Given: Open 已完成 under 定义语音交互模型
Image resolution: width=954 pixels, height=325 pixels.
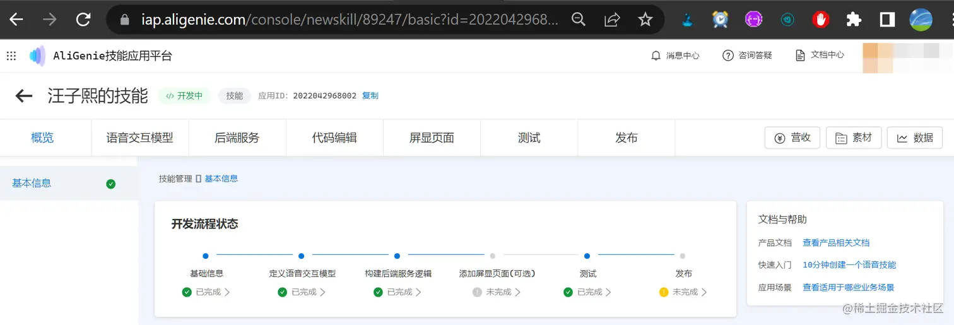Looking at the screenshot, I should [302, 292].
